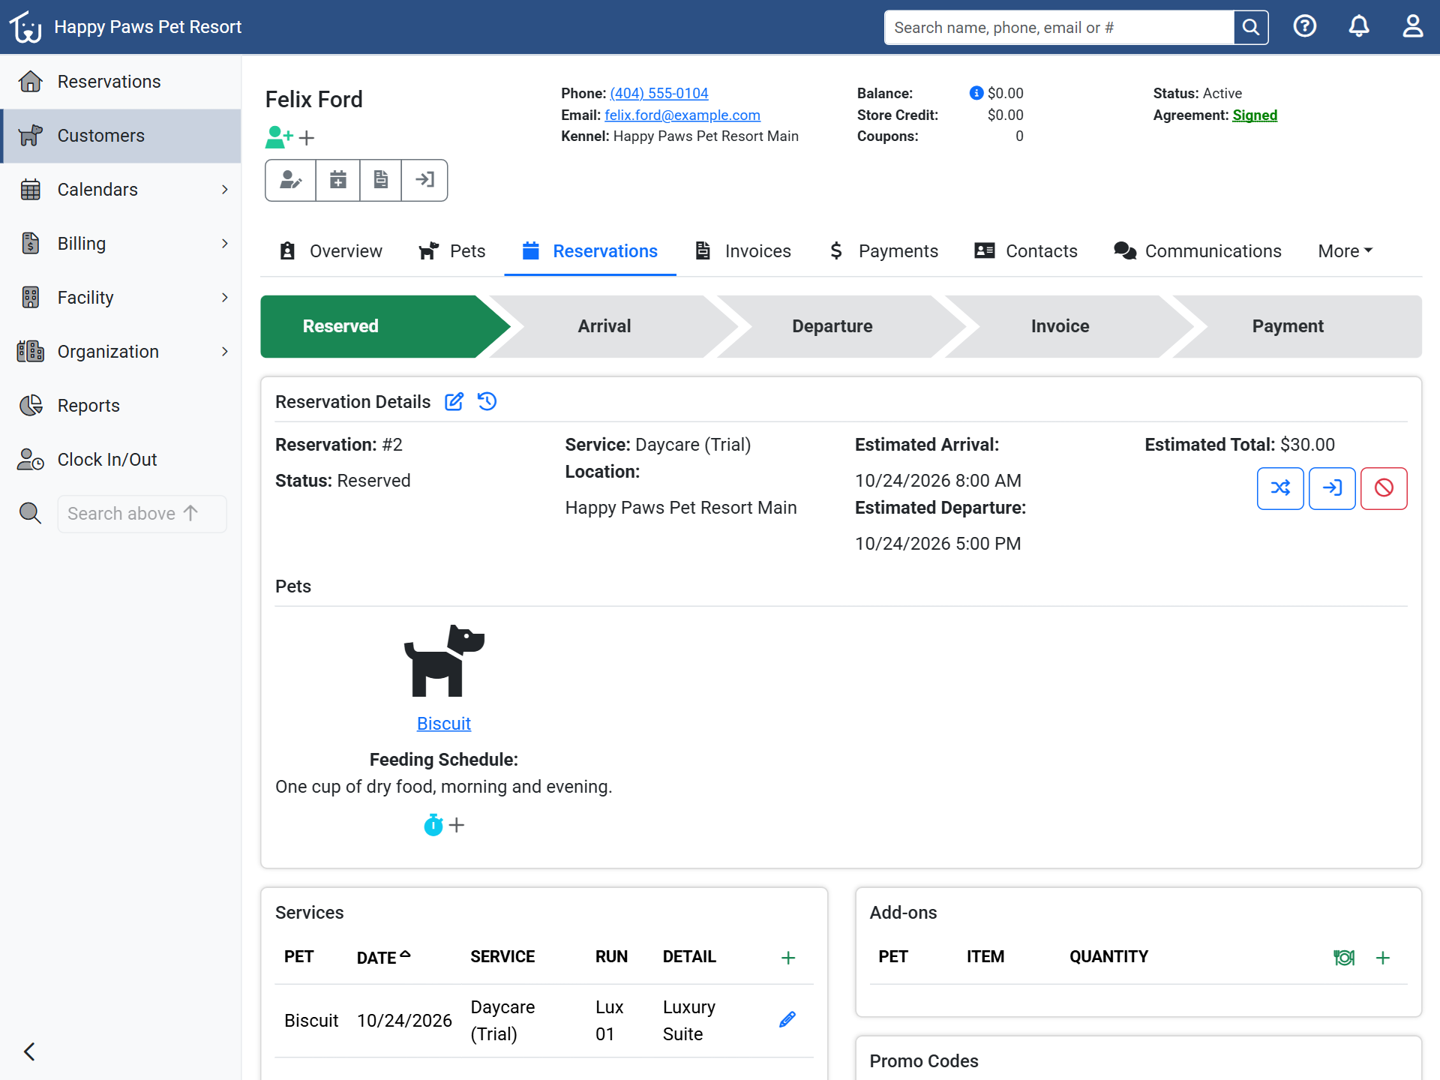The width and height of the screenshot is (1440, 1080).
Task: Switch to the Pets tab
Action: coord(452,251)
